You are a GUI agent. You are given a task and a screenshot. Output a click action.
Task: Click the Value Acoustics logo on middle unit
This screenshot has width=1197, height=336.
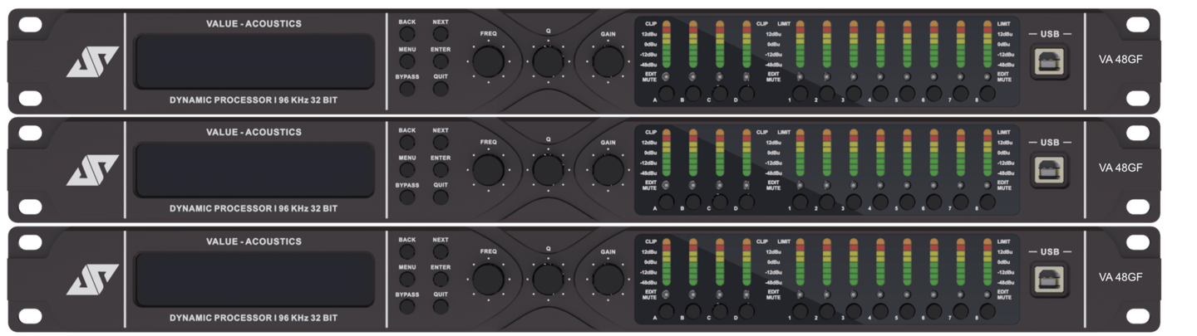[93, 171]
